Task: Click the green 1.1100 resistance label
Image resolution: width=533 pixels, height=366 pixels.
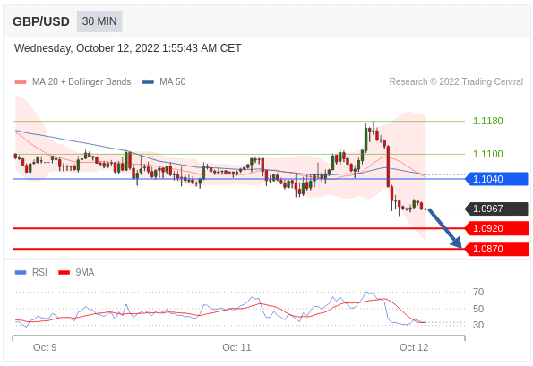Action: [488, 154]
